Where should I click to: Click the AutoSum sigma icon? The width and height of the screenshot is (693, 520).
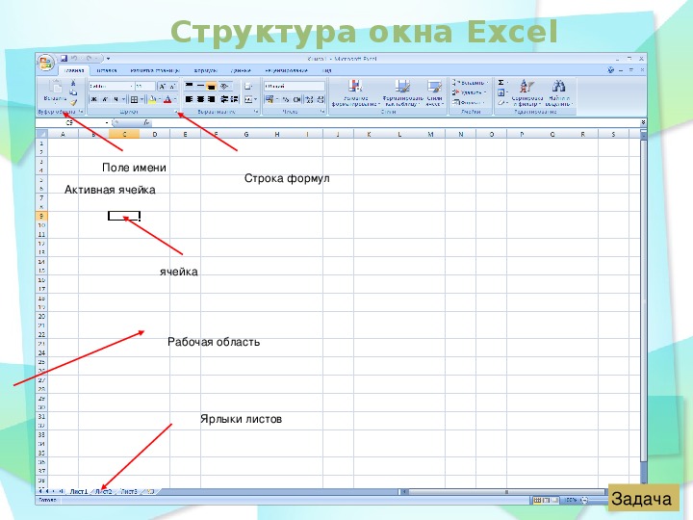(500, 83)
